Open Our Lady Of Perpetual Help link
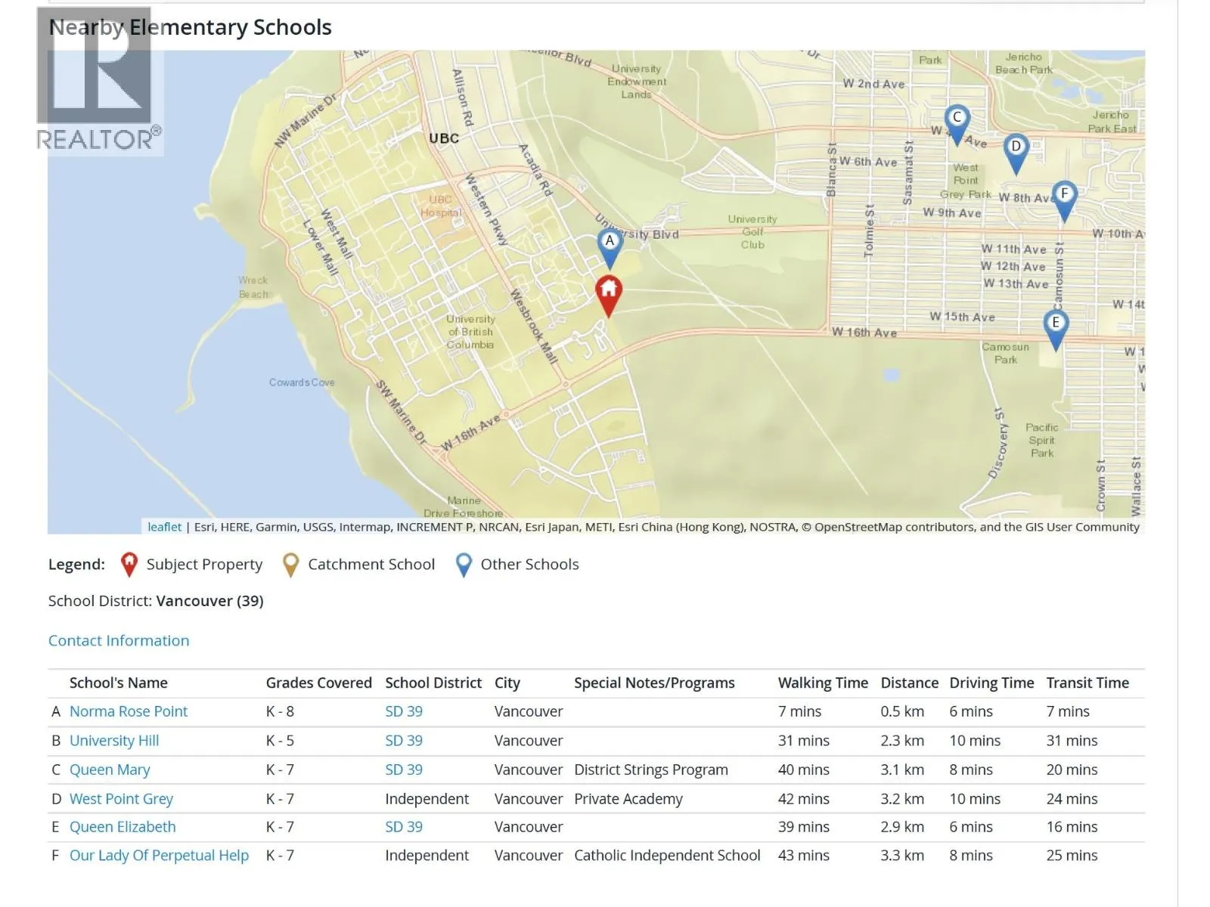This screenshot has width=1210, height=907. [159, 856]
